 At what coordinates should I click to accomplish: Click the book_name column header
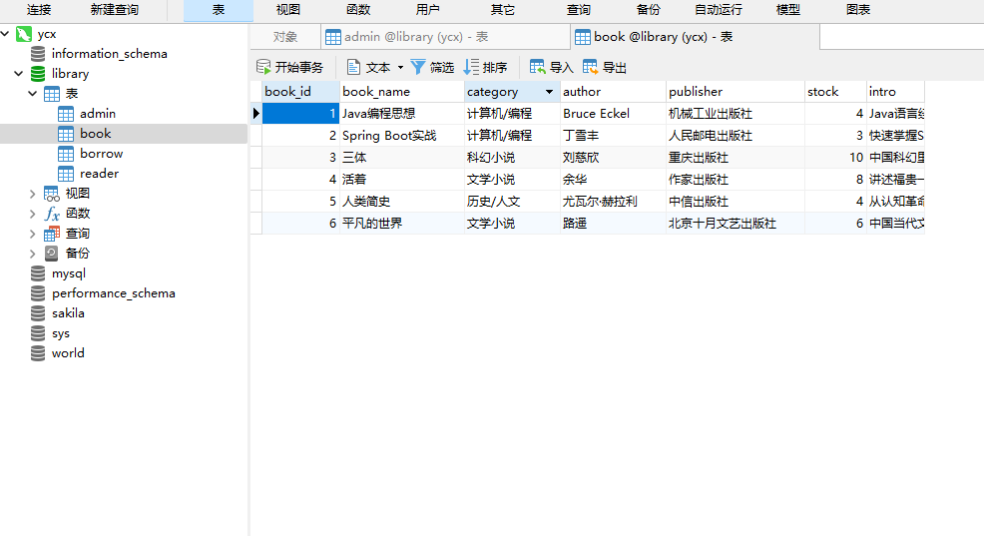(401, 92)
